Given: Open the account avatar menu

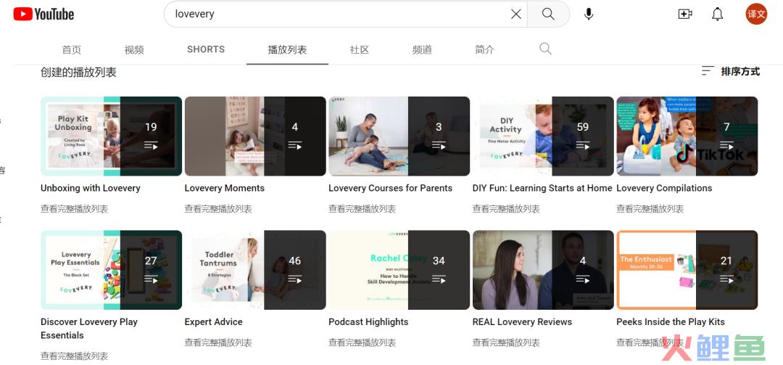Looking at the screenshot, I should point(756,14).
